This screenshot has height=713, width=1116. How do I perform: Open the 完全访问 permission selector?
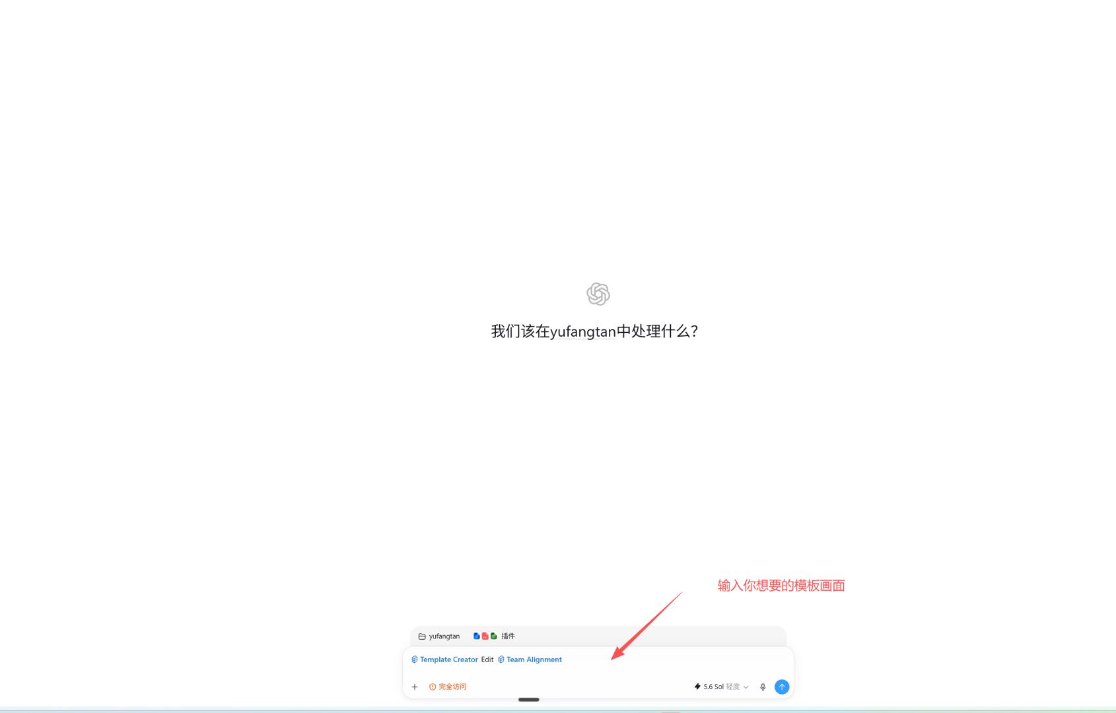point(448,687)
